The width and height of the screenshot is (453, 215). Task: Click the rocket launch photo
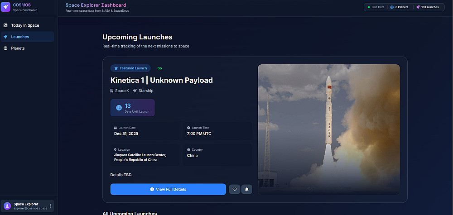click(329, 129)
